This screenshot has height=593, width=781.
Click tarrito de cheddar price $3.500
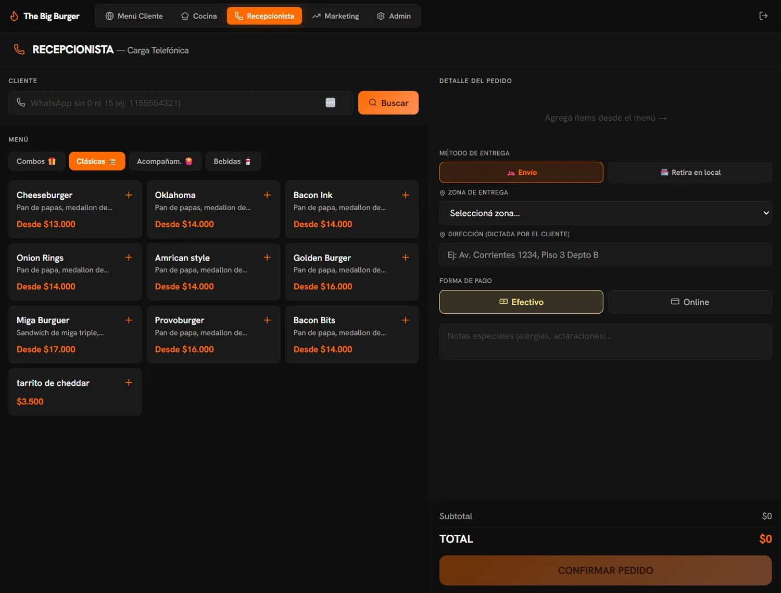30,402
